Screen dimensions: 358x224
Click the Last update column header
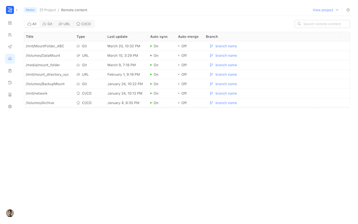117,37
